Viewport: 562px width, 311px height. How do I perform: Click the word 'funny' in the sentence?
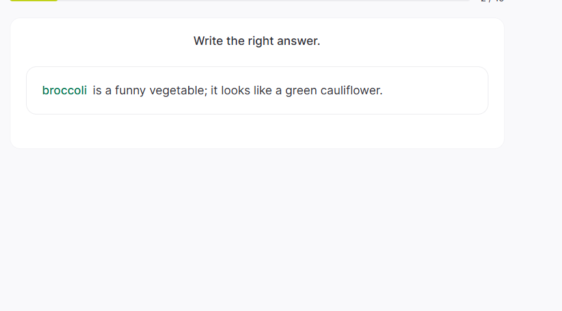pos(130,90)
